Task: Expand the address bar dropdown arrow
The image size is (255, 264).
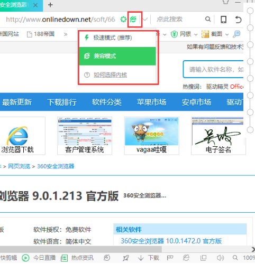Action: 145,19
